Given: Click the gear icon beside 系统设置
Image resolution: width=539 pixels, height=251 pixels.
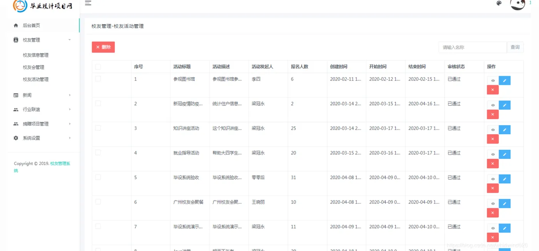Looking at the screenshot, I should tap(16, 138).
